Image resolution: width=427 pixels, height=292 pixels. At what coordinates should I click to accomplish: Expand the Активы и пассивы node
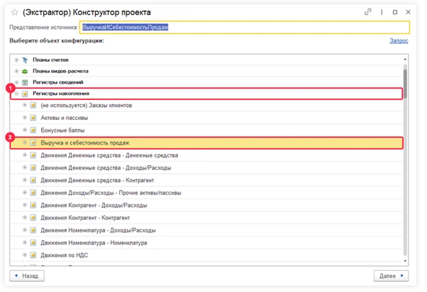25,118
